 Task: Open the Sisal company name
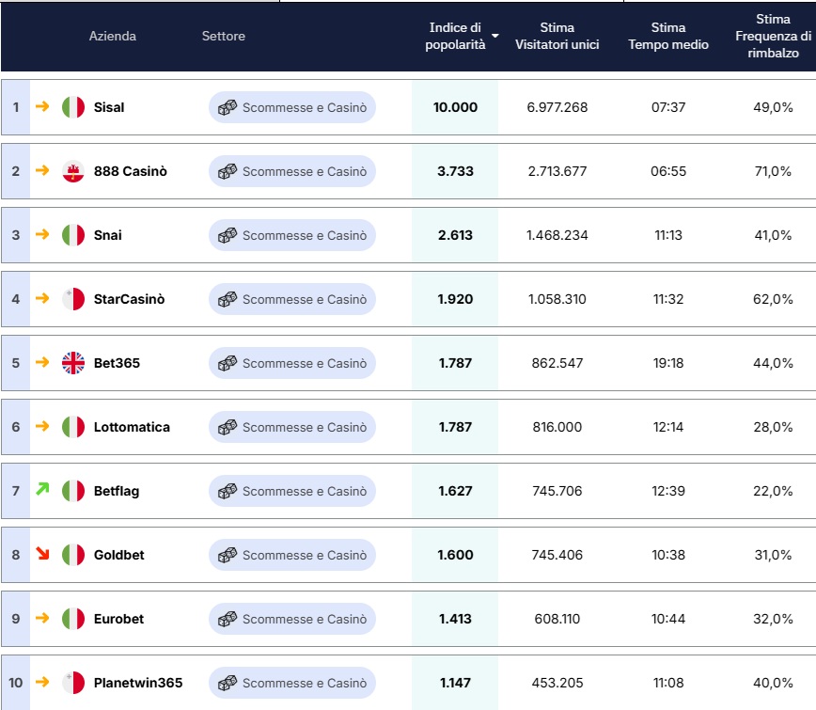pyautogui.click(x=109, y=107)
